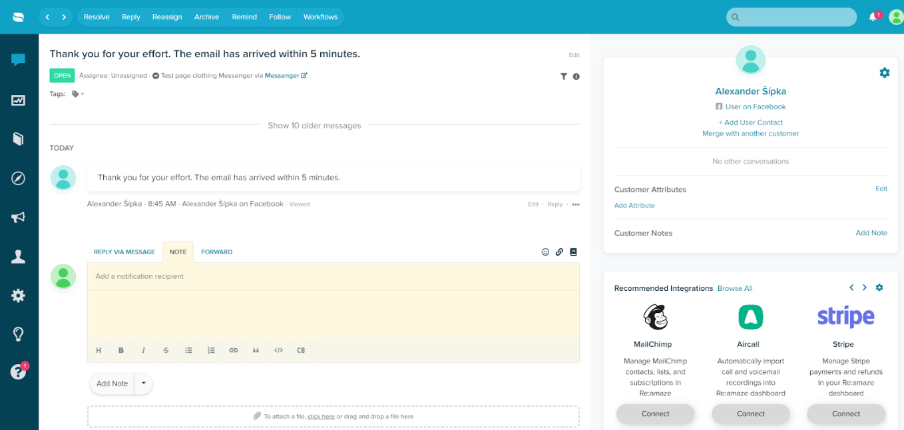Click the code block icon in editor
Viewport: 904px width, 430px height.
[278, 350]
